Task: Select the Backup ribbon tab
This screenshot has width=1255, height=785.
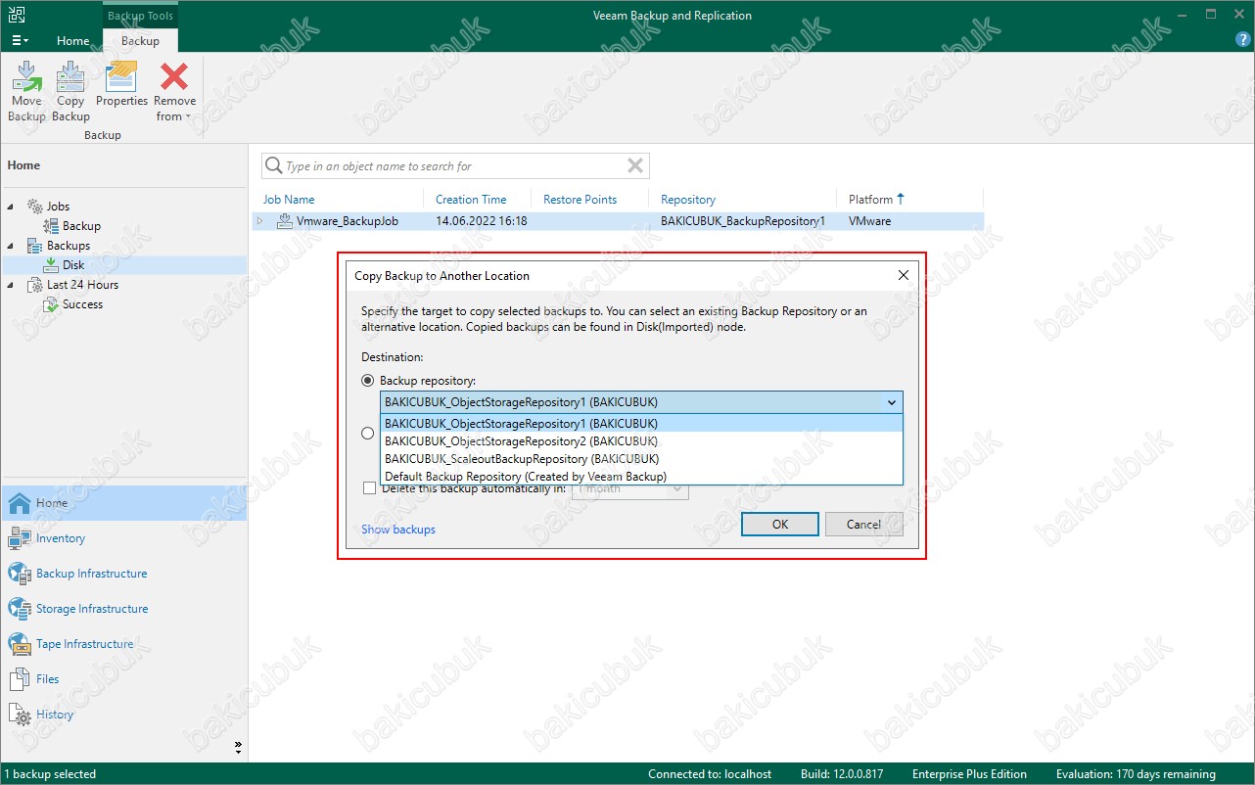Action: [x=140, y=41]
